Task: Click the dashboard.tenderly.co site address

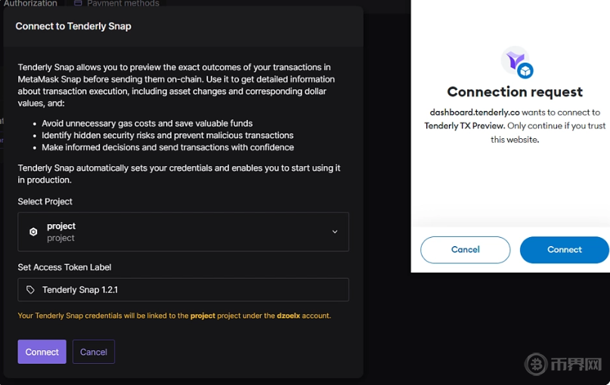Action: pyautogui.click(x=475, y=112)
